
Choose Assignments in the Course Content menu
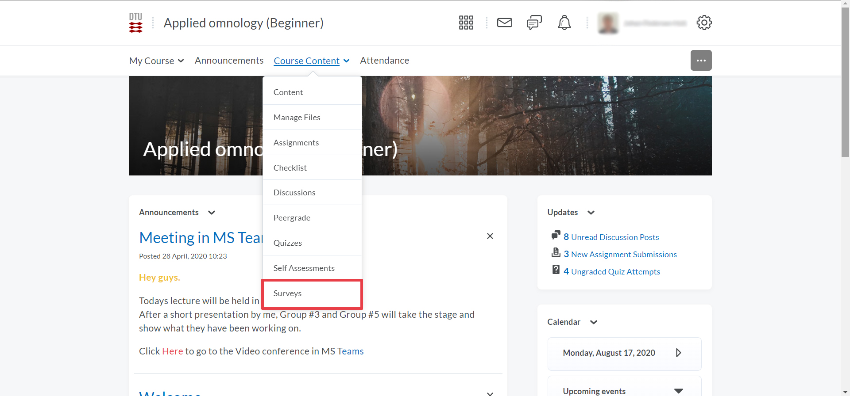pyautogui.click(x=296, y=143)
